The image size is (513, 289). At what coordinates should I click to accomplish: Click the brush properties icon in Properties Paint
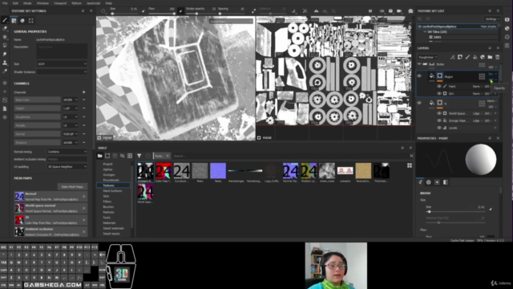(420, 182)
